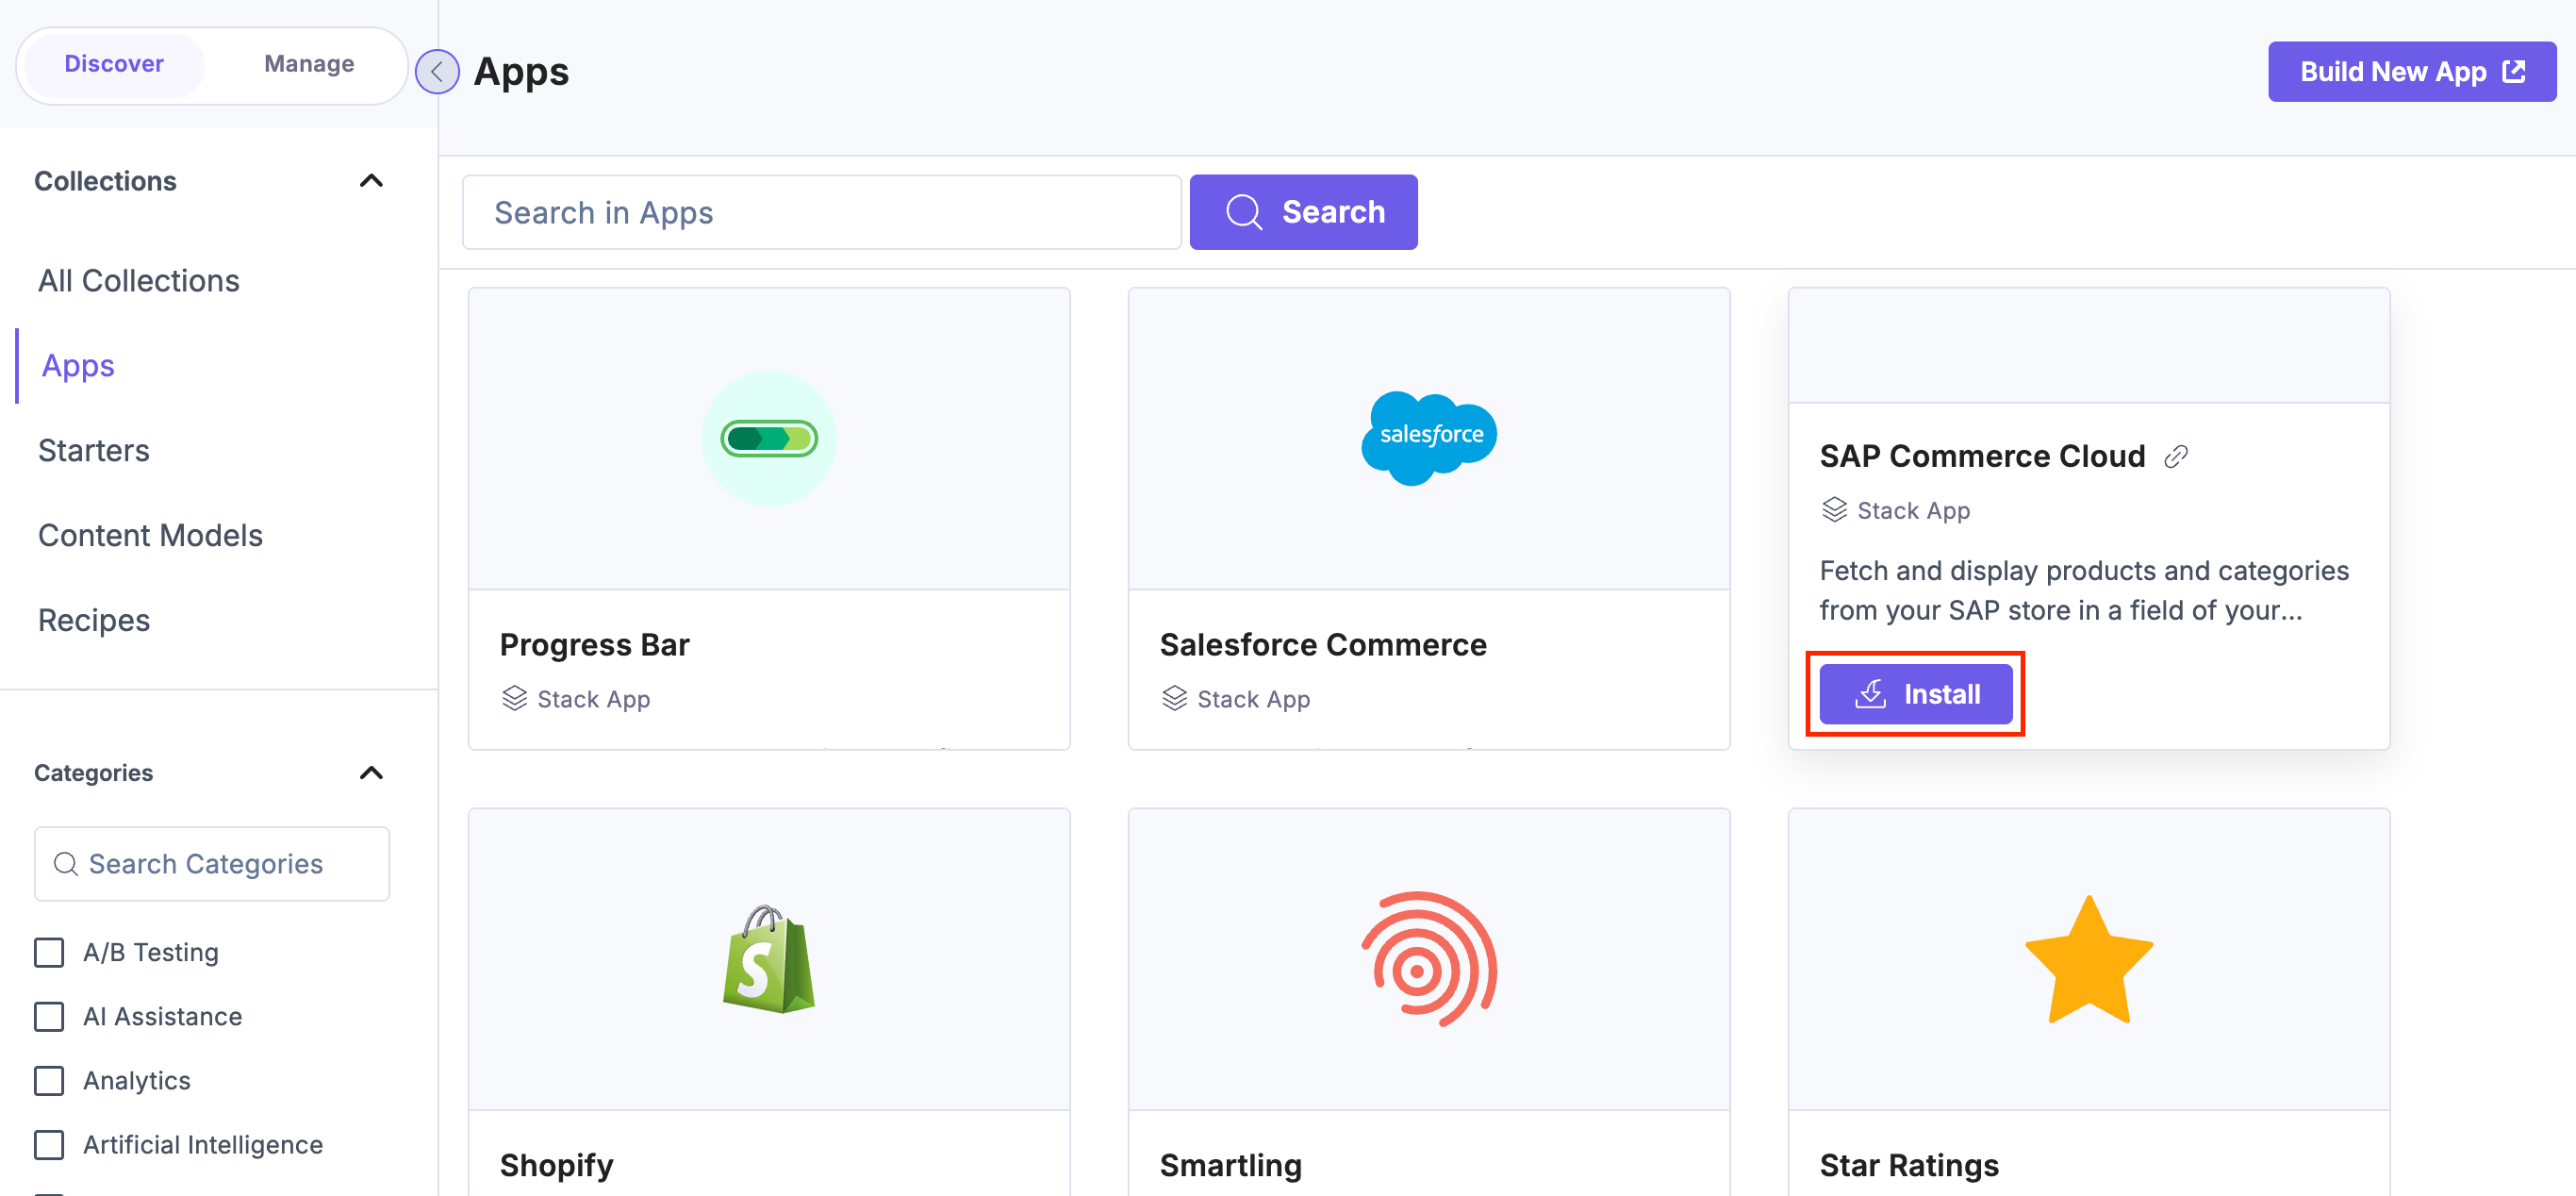
Task: Open the Star Ratings app title
Action: pos(1908,1166)
